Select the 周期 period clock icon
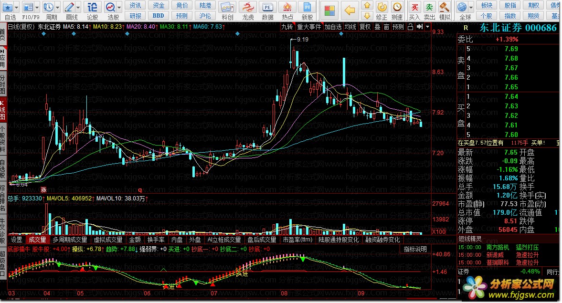The height and width of the screenshot is (303, 562). coord(48,7)
